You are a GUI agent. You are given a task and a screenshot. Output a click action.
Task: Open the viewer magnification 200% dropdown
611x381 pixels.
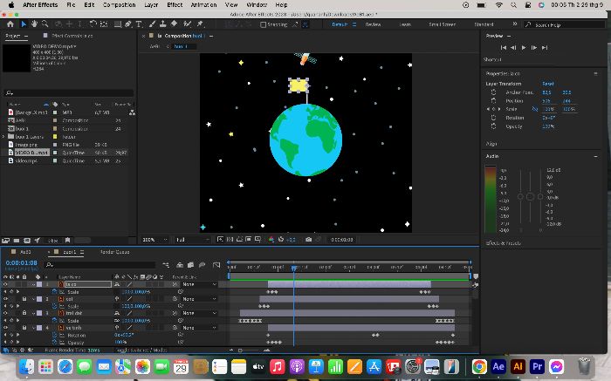[154, 240]
